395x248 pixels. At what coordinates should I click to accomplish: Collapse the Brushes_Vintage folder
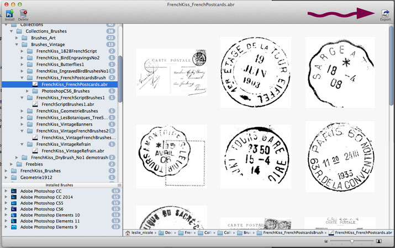pyautogui.click(x=17, y=45)
